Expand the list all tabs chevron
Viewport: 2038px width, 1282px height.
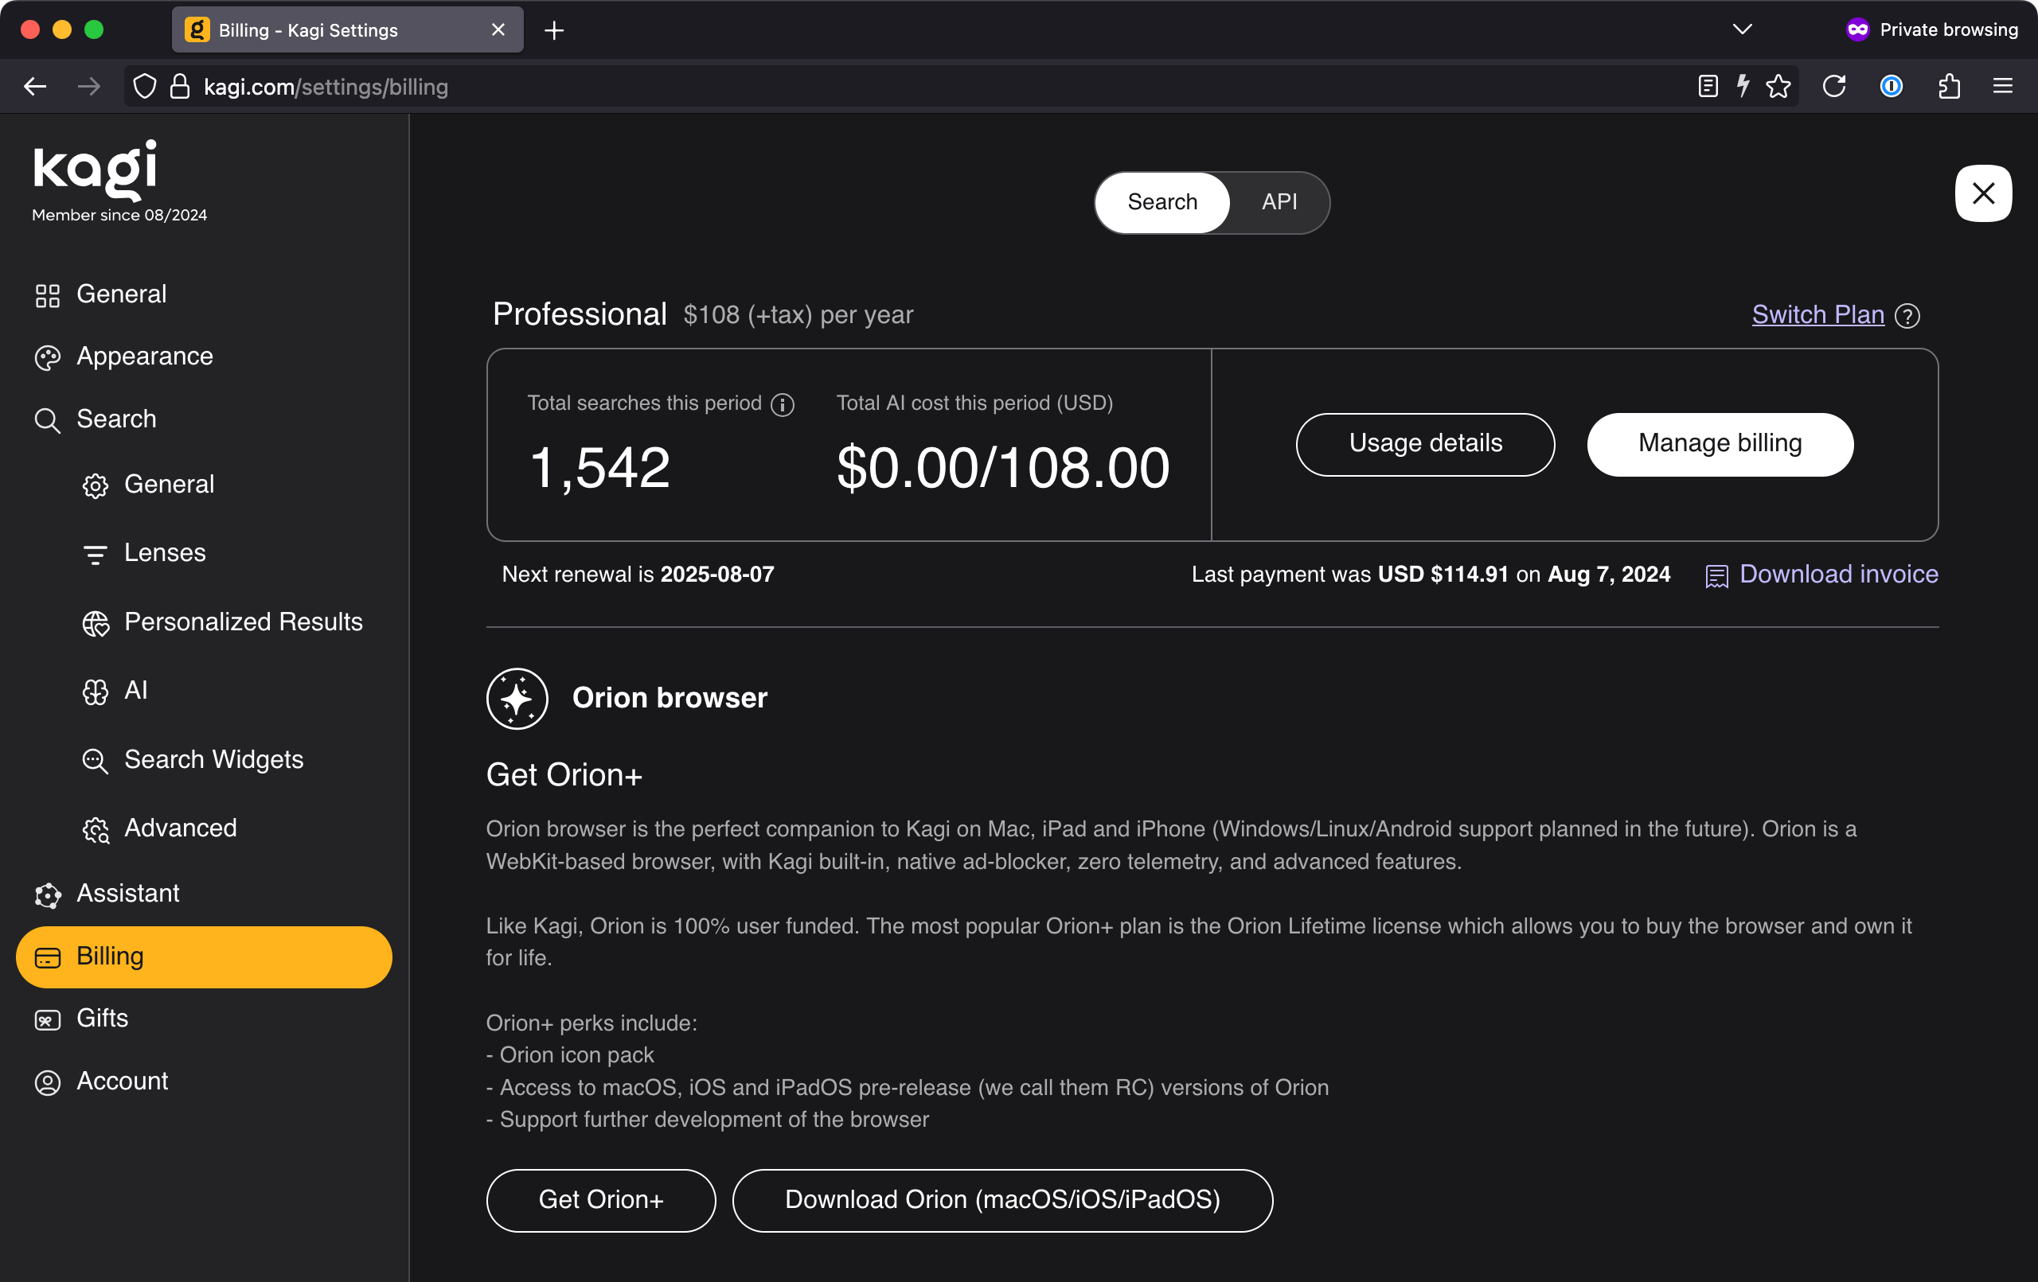(x=1742, y=29)
